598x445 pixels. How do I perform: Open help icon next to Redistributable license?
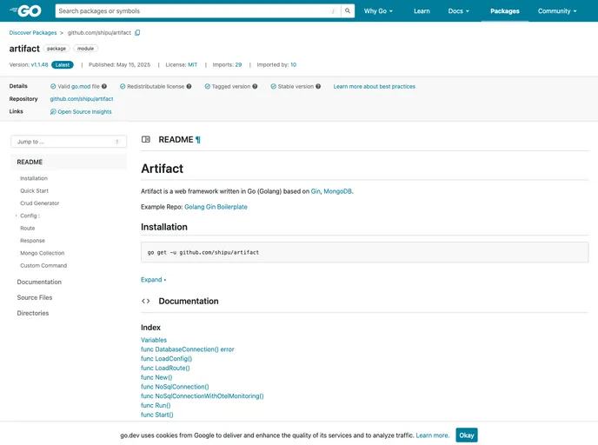coord(189,87)
